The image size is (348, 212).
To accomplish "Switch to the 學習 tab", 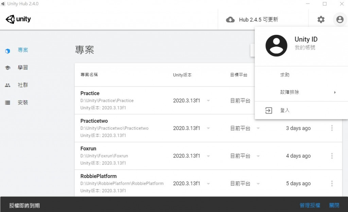I will pyautogui.click(x=23, y=68).
